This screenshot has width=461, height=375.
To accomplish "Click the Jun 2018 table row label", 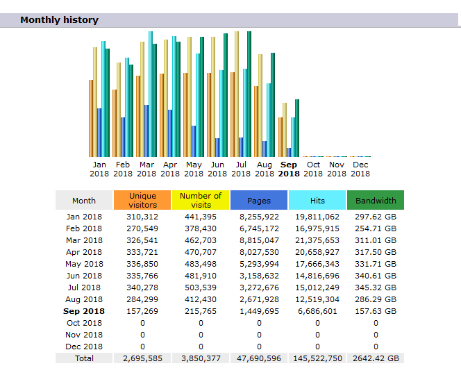I will click(x=84, y=276).
